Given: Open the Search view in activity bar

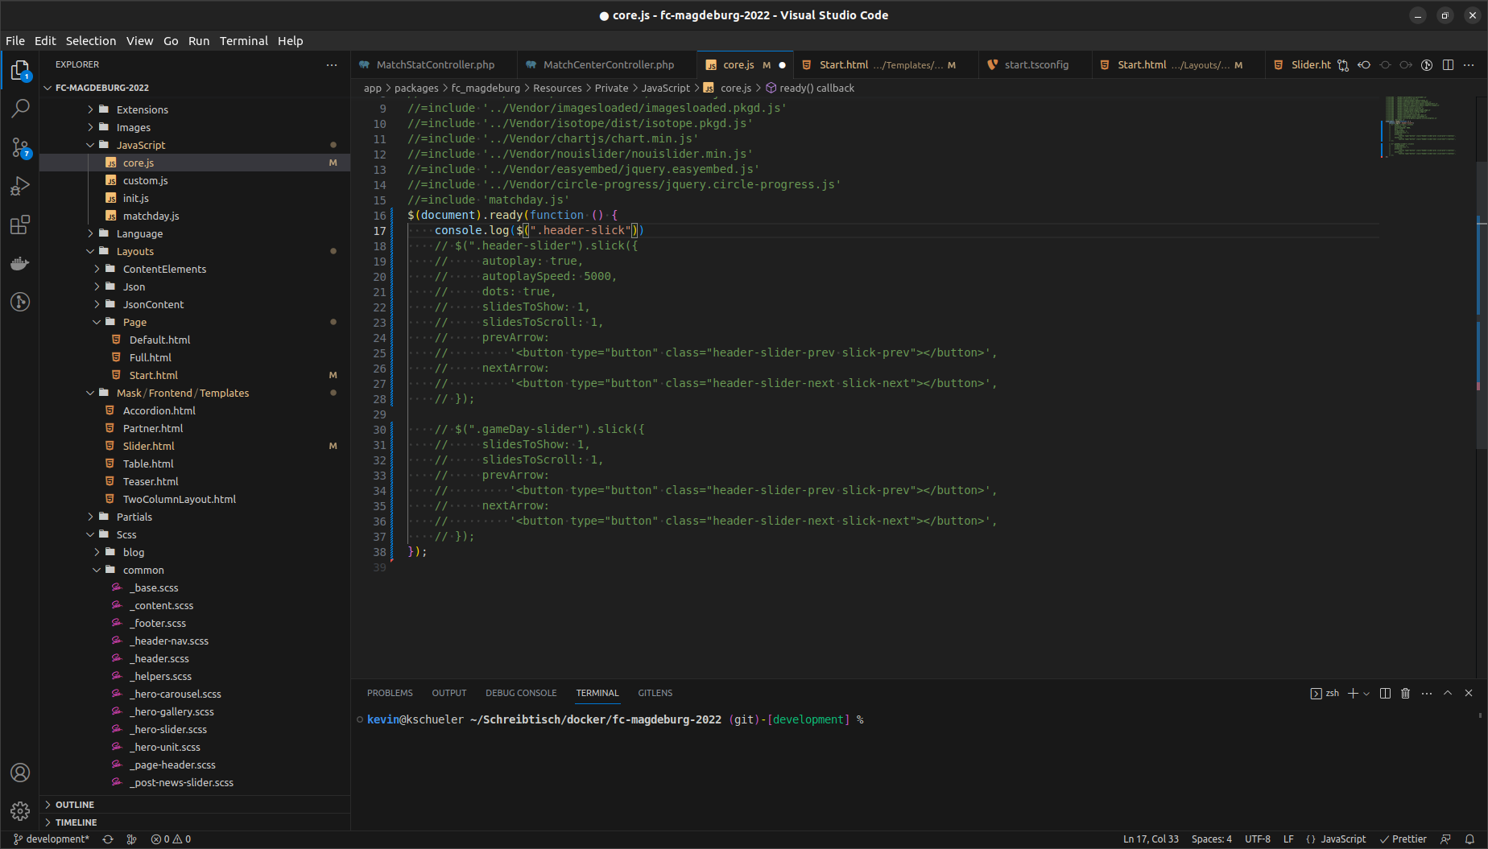Looking at the screenshot, I should click(20, 108).
